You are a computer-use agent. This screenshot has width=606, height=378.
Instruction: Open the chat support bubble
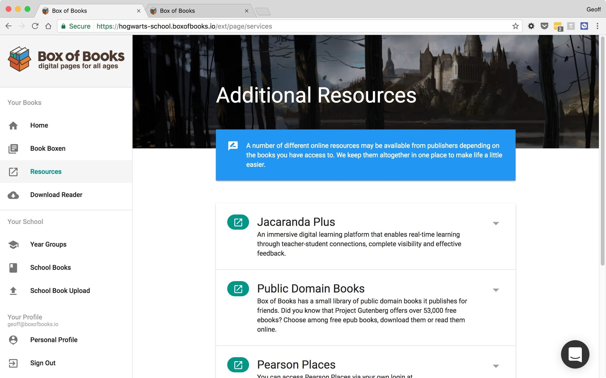point(575,354)
